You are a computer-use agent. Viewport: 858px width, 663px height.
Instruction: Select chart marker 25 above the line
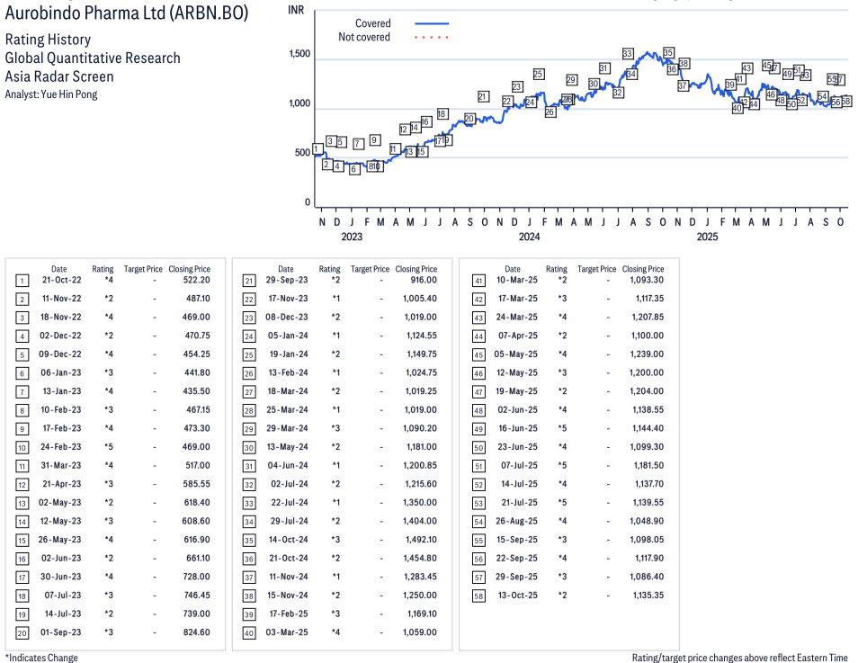pyautogui.click(x=539, y=75)
